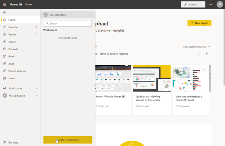Screen dimensions: 225x146
Task: Click the Favorites star icon
Action: 4,27
